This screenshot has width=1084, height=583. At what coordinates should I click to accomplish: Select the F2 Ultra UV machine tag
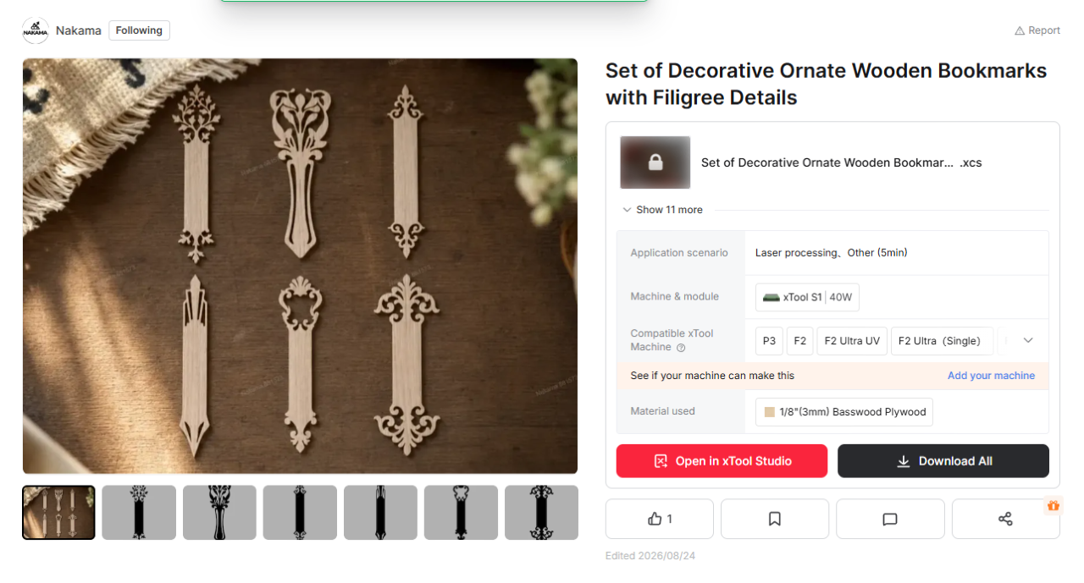(852, 341)
